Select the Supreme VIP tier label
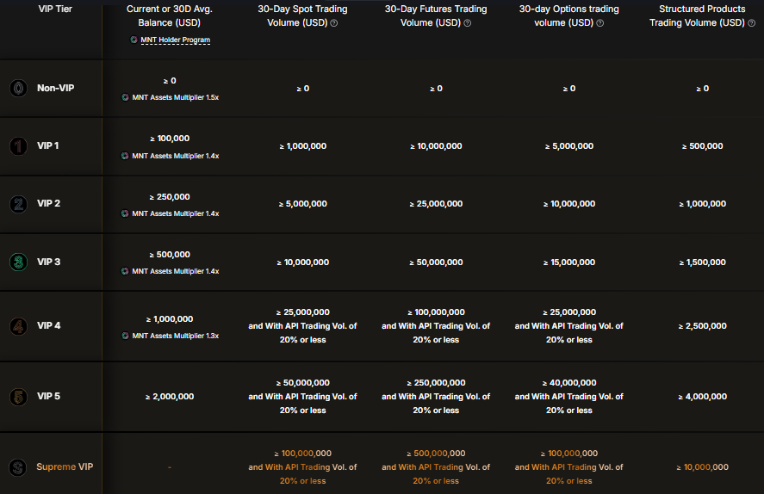Screen dimensions: 764x494 click(x=65, y=466)
